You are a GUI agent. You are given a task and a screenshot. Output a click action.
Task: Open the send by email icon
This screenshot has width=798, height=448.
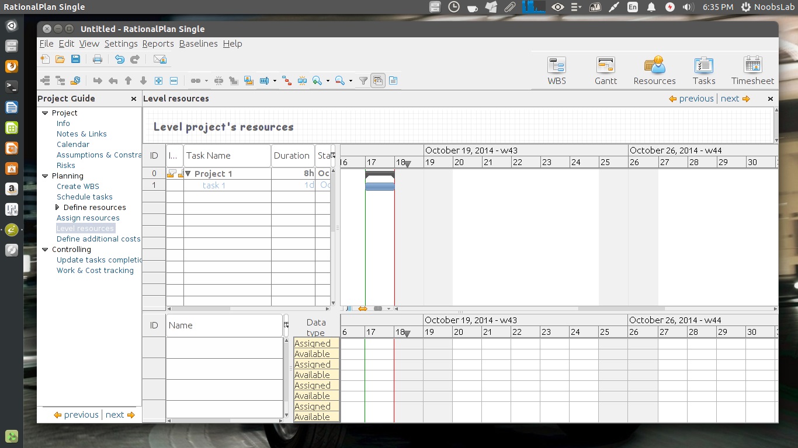tap(159, 59)
